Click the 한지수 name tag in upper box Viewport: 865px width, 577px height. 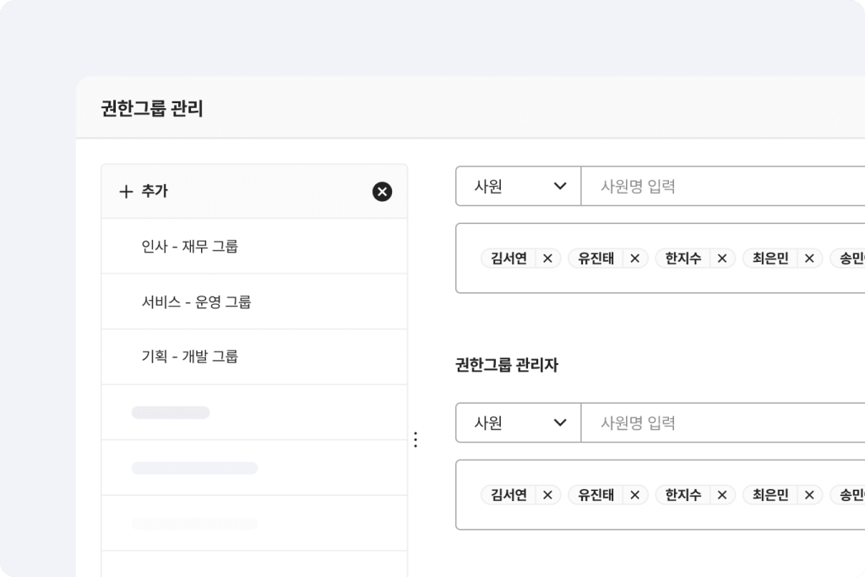(x=683, y=259)
